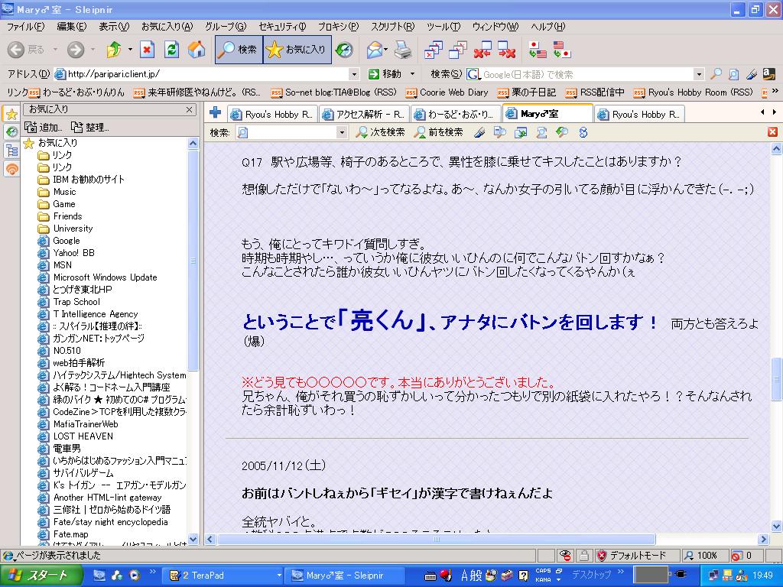Open the ツール(T) menu

pyautogui.click(x=443, y=27)
